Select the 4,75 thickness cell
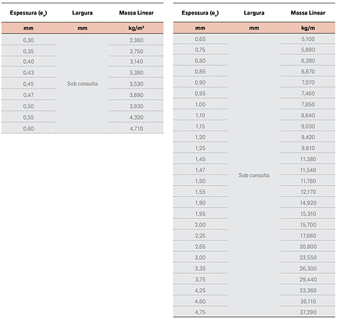 [200, 312]
